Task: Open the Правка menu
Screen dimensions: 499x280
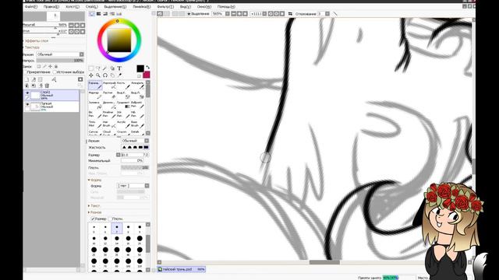Action: tap(51, 6)
